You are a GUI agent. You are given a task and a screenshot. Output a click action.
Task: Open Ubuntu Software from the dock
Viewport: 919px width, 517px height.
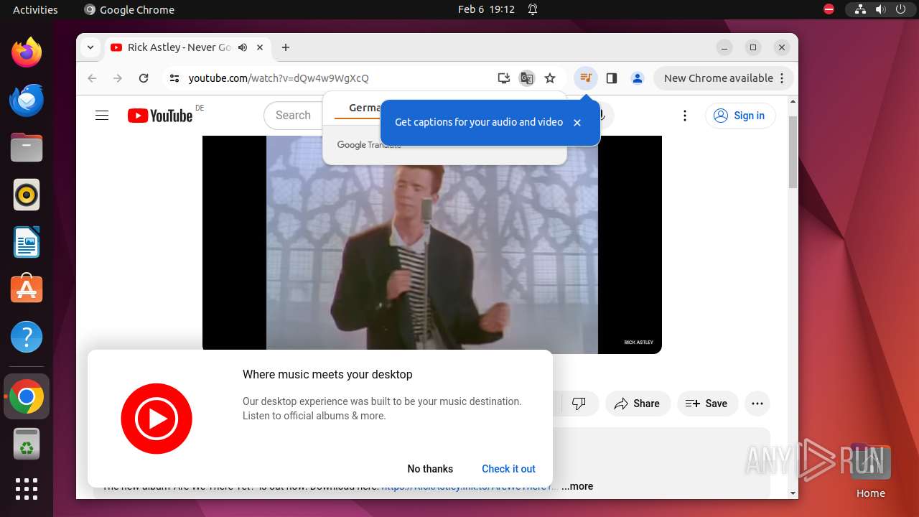[x=27, y=289]
